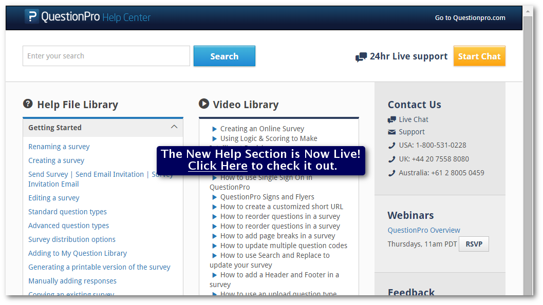Click the QuestionPro Help Center title
Image resolution: width=543 pixels, height=305 pixels.
coord(96,17)
